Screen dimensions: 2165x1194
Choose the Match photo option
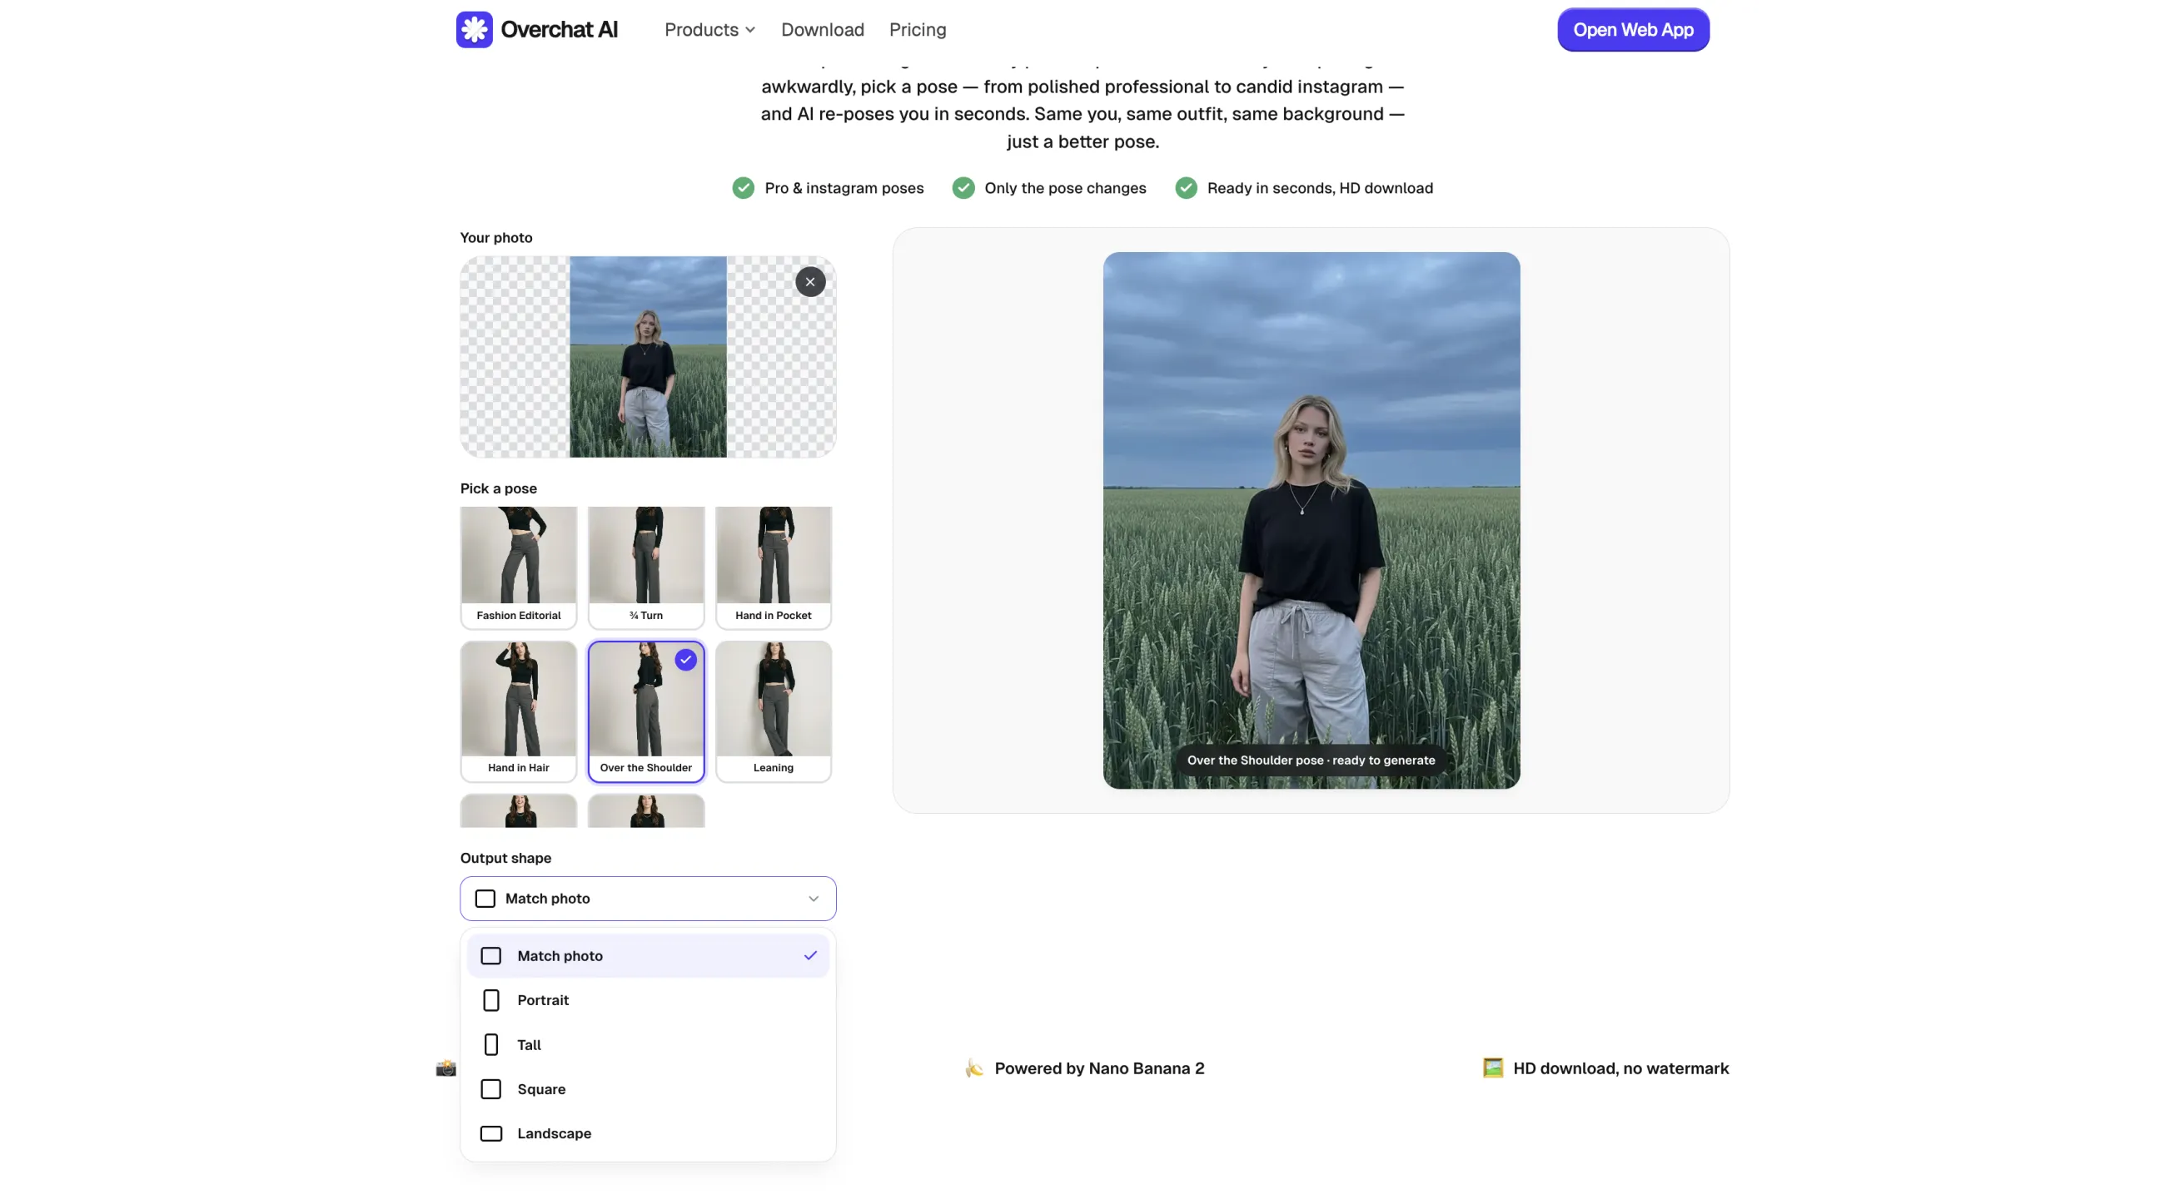[648, 955]
